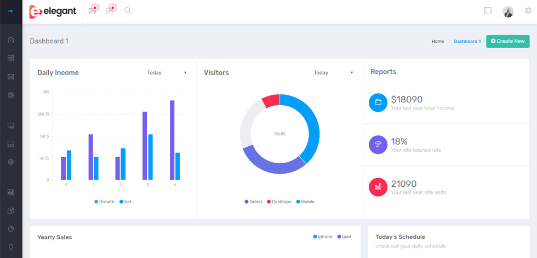The image size is (537, 258).
Task: Click the "Yearly Sales" card title
Action: click(54, 238)
